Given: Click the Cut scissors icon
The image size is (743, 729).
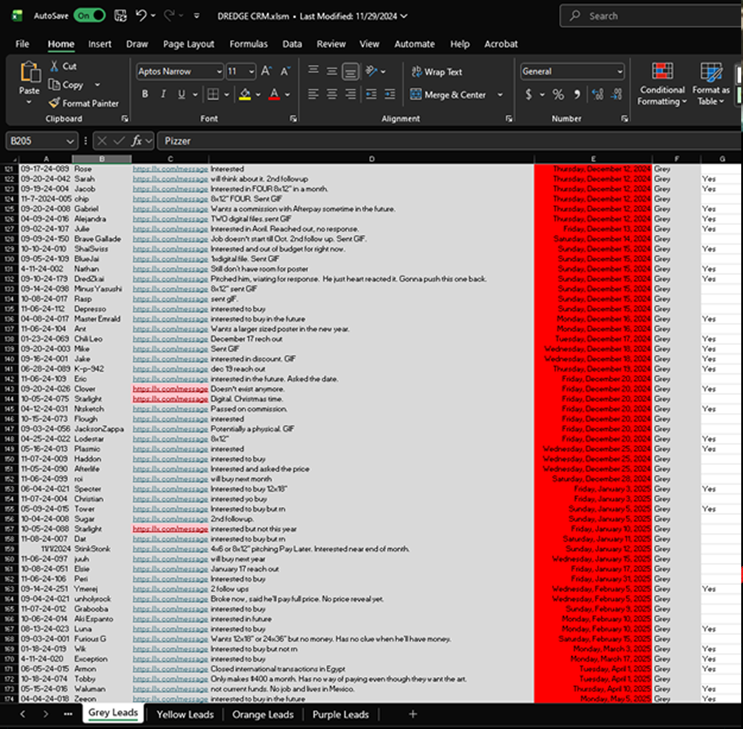Looking at the screenshot, I should [x=54, y=66].
